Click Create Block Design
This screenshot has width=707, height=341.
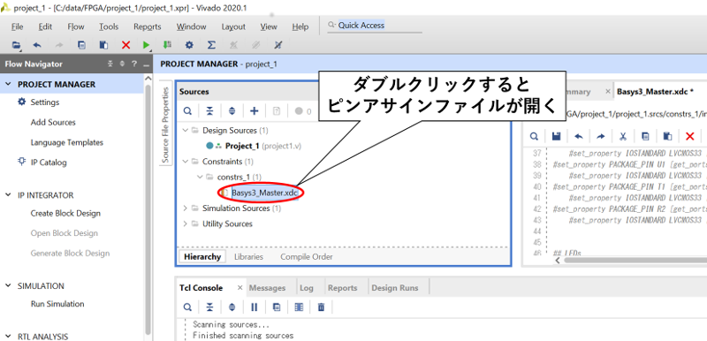[x=65, y=213]
